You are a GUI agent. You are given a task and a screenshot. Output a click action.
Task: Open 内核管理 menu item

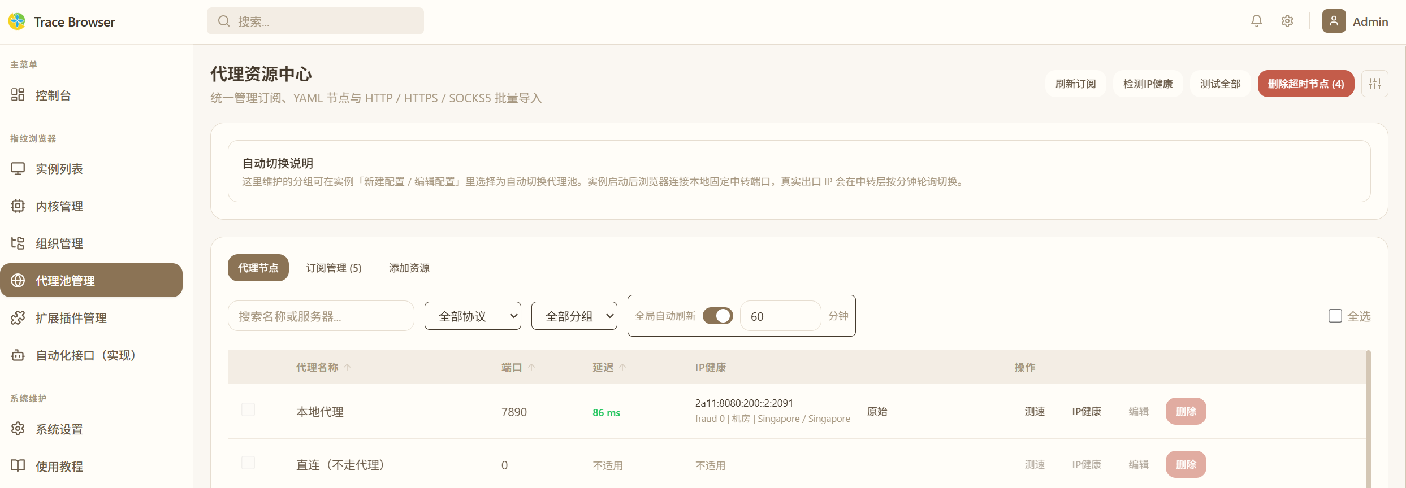point(91,206)
